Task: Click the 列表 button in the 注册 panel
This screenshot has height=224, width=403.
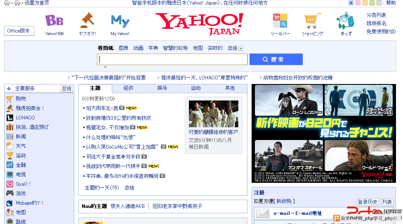Action: tap(387, 202)
